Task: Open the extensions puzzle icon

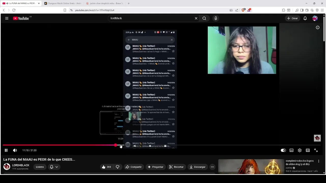Action: tap(283, 10)
